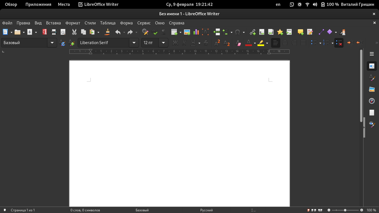379x213 pixels.
Task: Open the underline style dropdown arrow
Action: tap(199, 43)
